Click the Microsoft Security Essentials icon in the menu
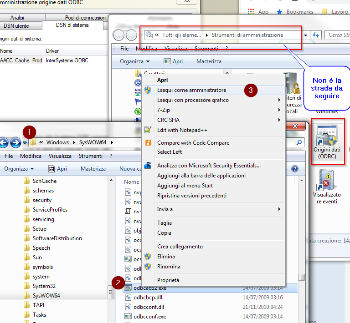 point(148,165)
